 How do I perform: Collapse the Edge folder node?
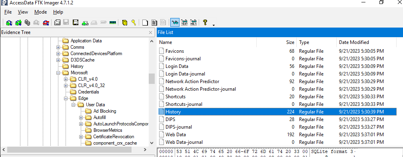pos(66,98)
